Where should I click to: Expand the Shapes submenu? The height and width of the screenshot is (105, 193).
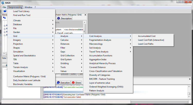(31, 48)
